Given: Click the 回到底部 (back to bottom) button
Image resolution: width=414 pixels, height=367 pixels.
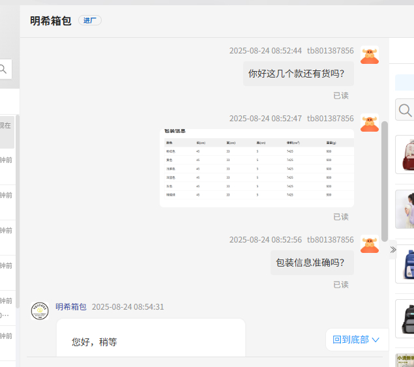Looking at the screenshot, I should pyautogui.click(x=357, y=340).
